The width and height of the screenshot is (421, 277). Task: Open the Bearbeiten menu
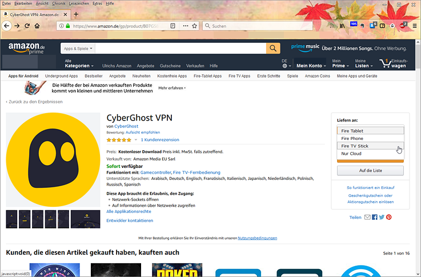23,3
